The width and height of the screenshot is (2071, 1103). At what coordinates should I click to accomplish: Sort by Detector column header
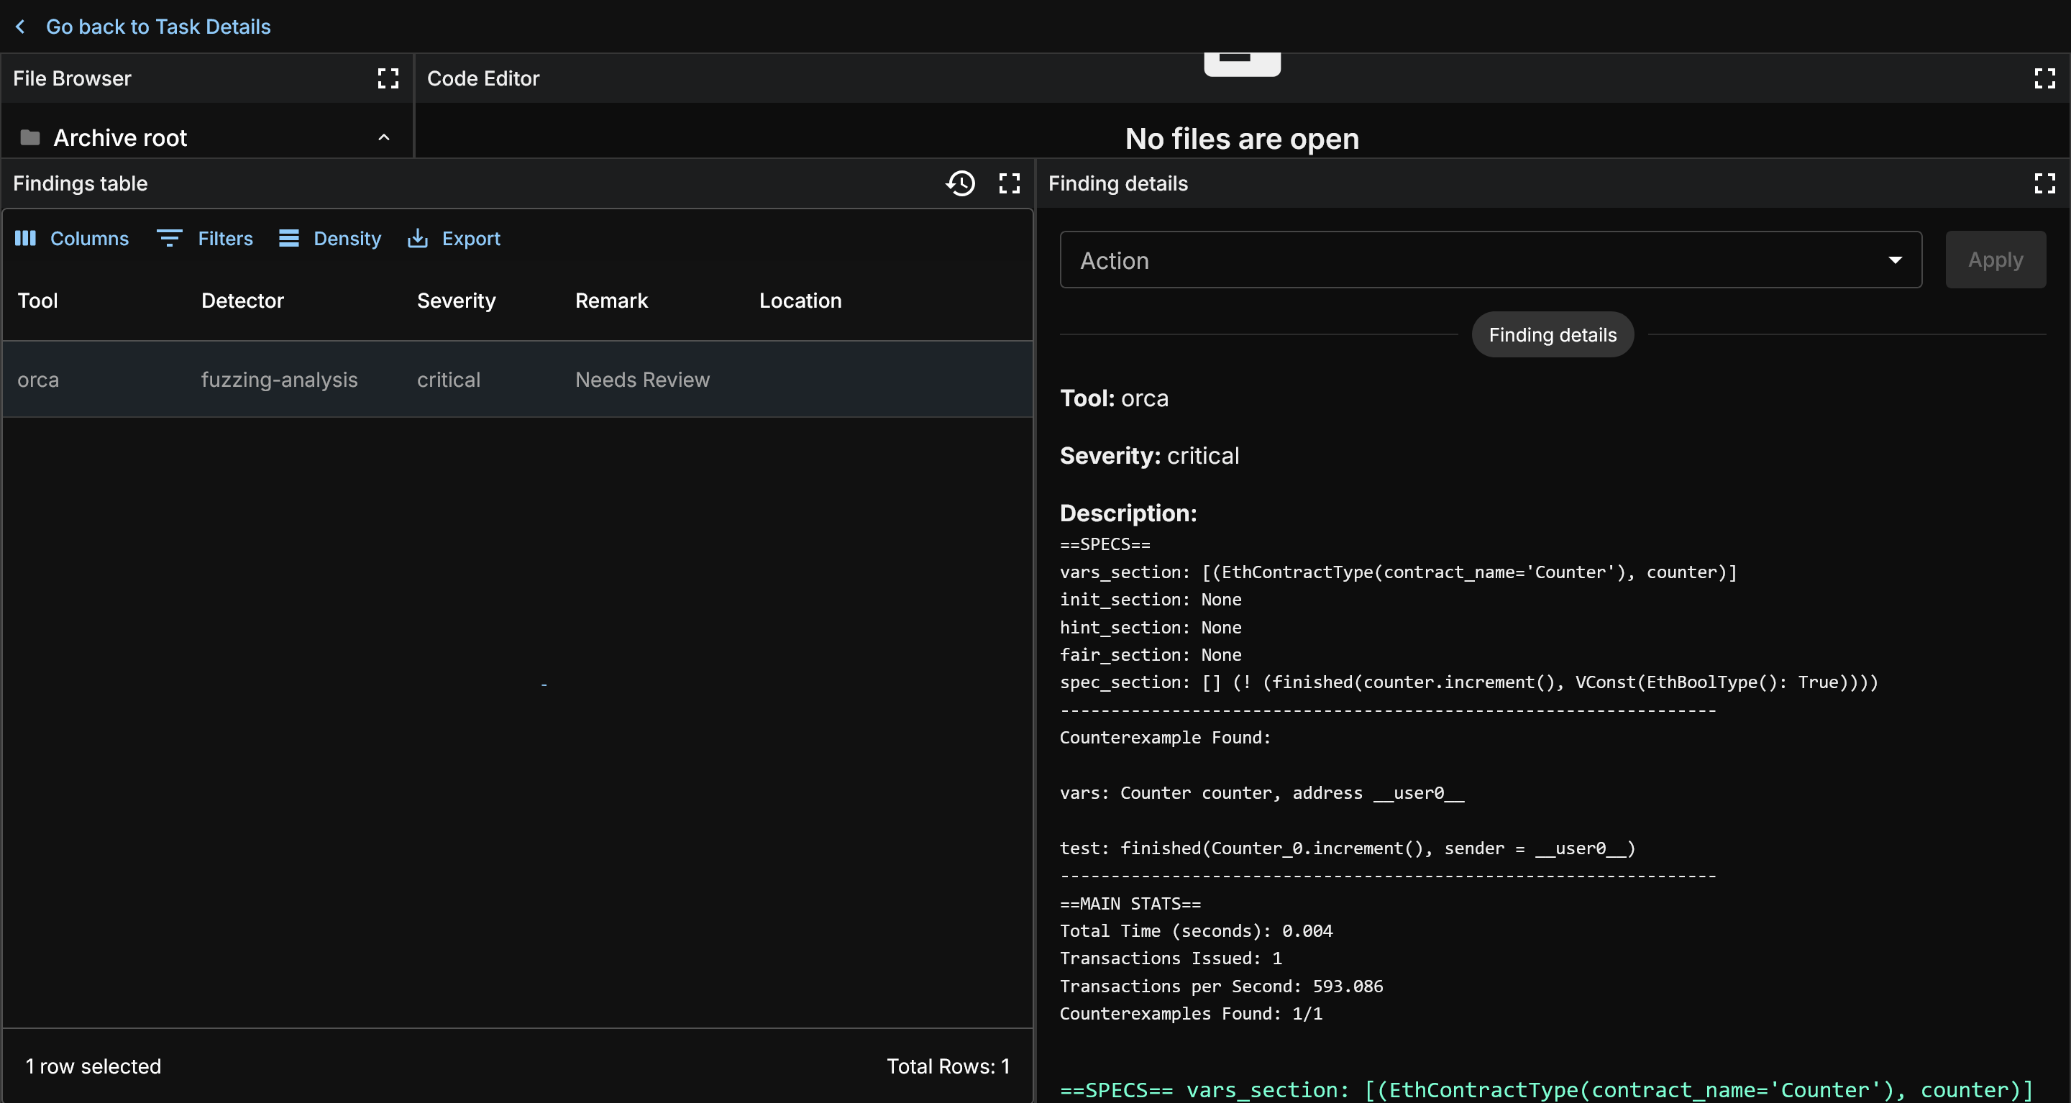(243, 301)
